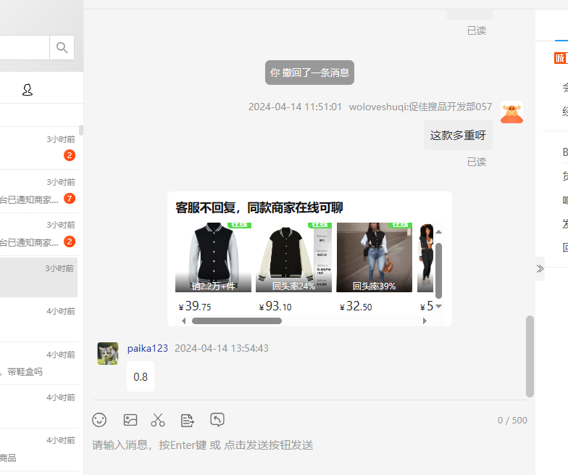
Task: Click the horizontal product scrollbar thumb
Action: coord(237,321)
